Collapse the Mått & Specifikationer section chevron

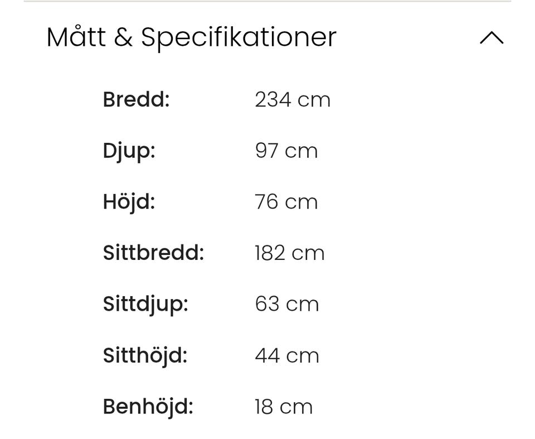[491, 38]
